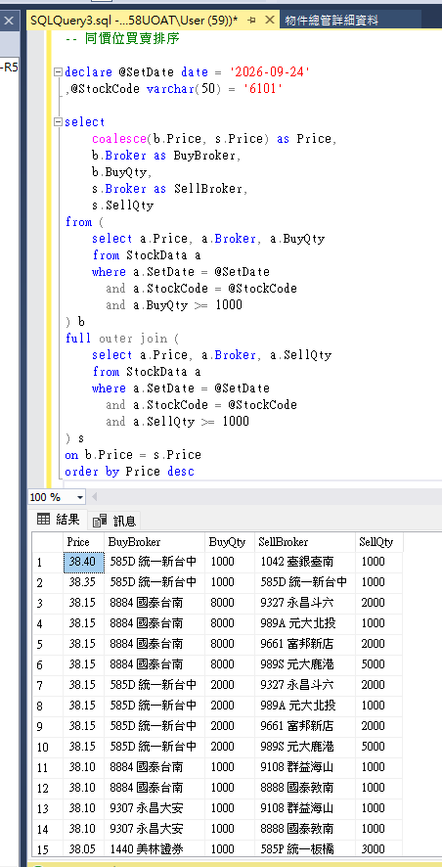Place cursor on 'and a.BuyQty >= 1000'
442x867 pixels.
coord(174,305)
